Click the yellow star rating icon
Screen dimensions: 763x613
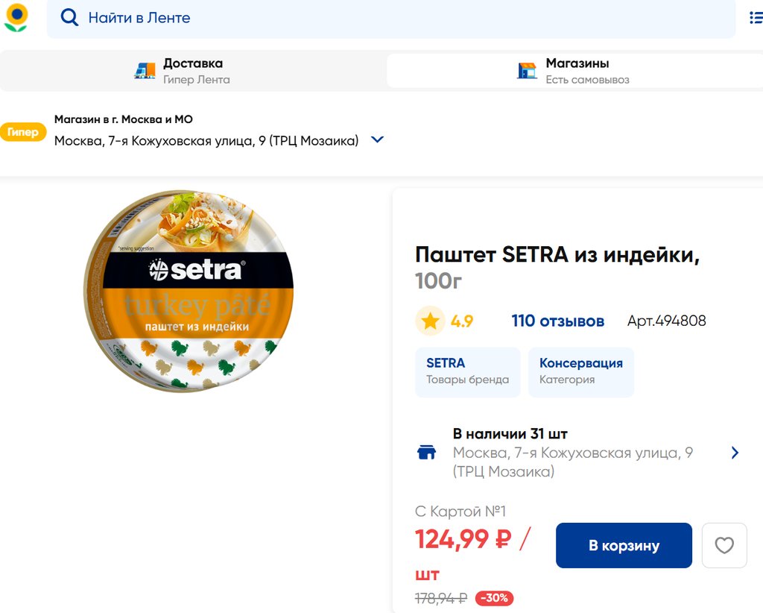430,321
